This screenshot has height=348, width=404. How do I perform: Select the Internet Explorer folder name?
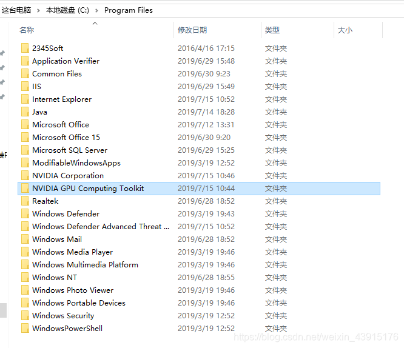(x=62, y=99)
